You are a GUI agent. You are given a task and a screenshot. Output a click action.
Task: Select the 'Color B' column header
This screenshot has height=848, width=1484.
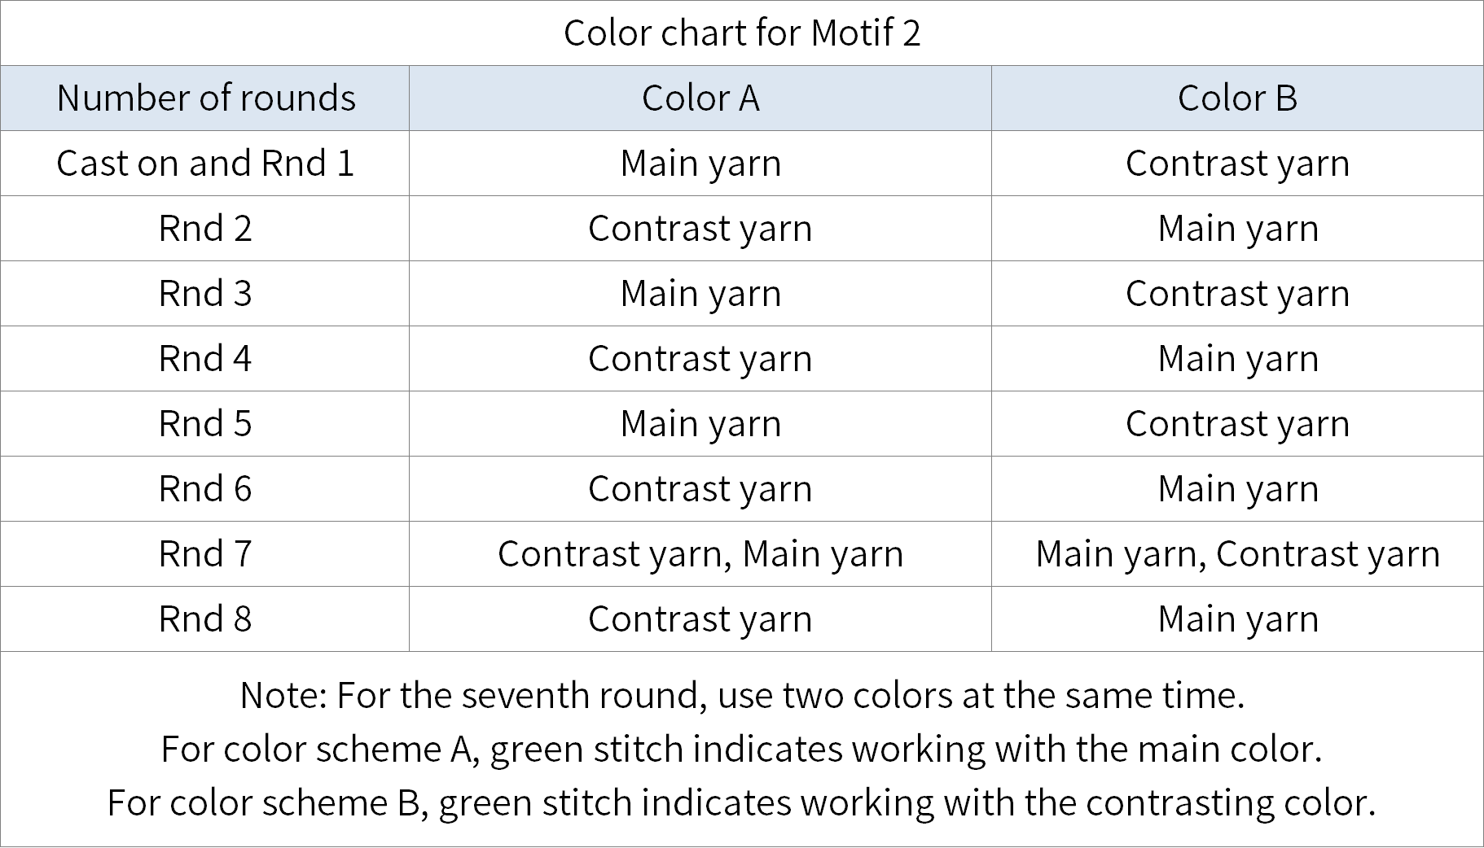1237,98
